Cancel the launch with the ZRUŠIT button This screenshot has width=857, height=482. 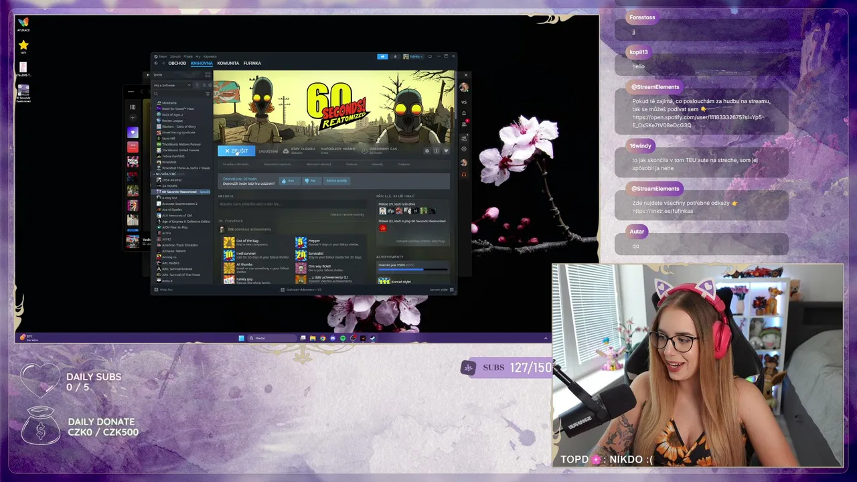coord(236,151)
